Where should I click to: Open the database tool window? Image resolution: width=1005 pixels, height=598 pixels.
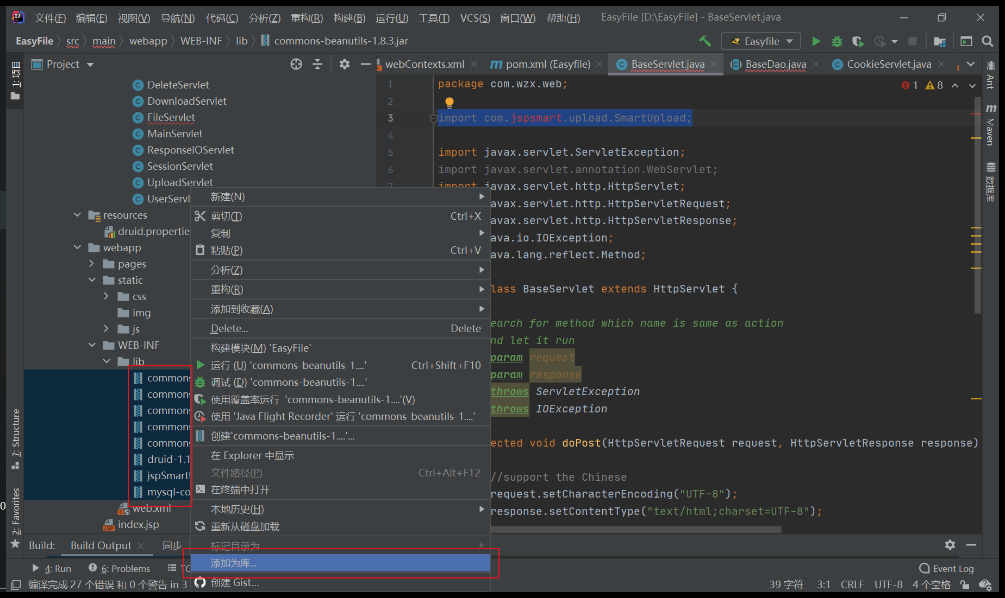coord(990,182)
